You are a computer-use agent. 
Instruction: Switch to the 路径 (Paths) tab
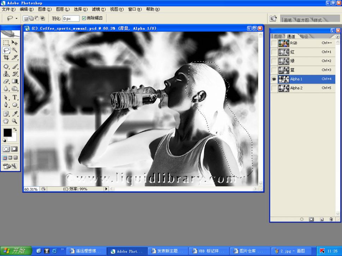click(304, 36)
